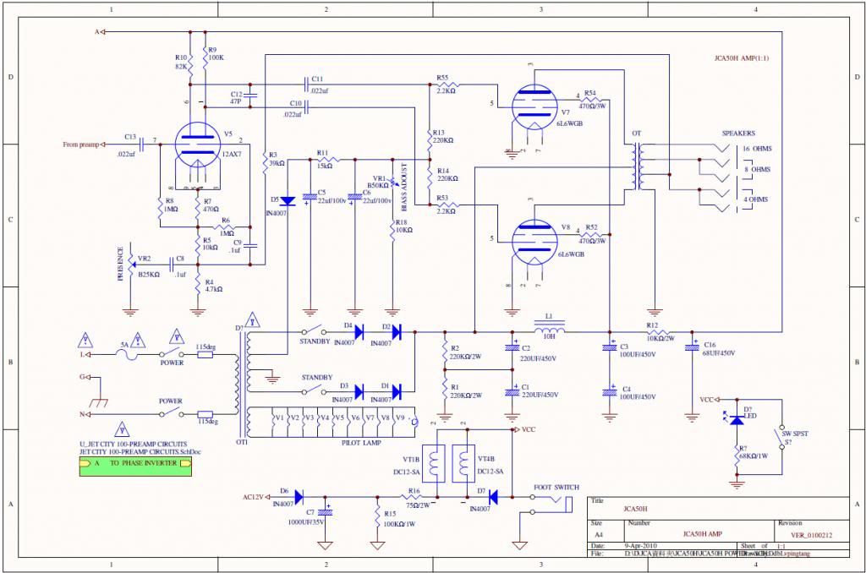Screen dimensions: 866x573
Task: Click the V5 12AX7 tube symbol
Action: pyautogui.click(x=197, y=145)
